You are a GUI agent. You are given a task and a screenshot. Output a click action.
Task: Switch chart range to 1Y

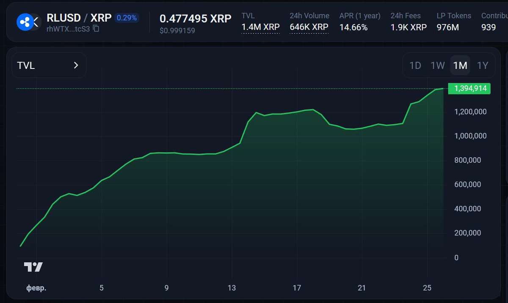(483, 66)
